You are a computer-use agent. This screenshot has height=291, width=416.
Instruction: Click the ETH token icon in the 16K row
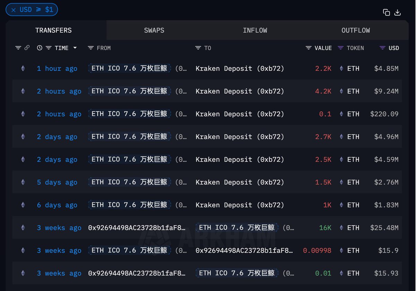341,228
